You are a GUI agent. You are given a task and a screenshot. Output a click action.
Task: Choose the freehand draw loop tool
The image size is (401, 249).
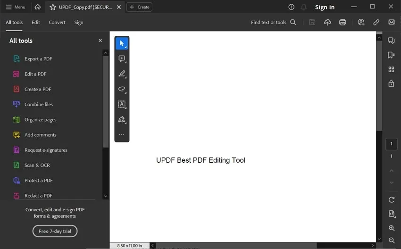pyautogui.click(x=122, y=89)
